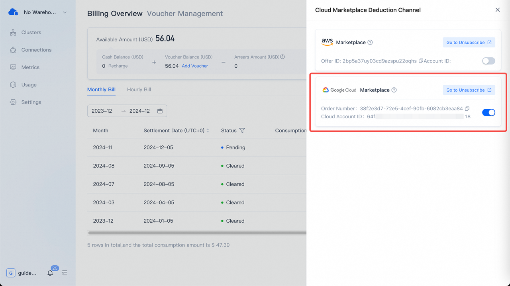Viewport: 510px width, 286px height.
Task: Click Go to Unsubscribe for AWS
Action: click(469, 43)
